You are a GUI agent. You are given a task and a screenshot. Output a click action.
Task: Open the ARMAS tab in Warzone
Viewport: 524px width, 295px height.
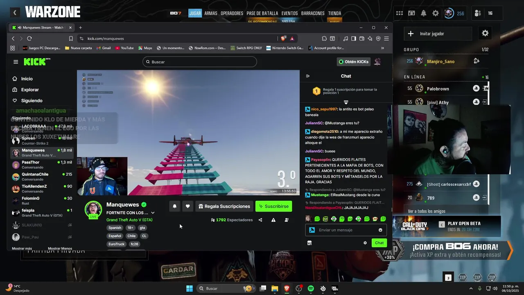pyautogui.click(x=211, y=13)
